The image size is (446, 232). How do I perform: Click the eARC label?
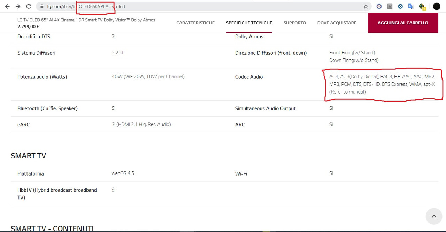point(24,125)
